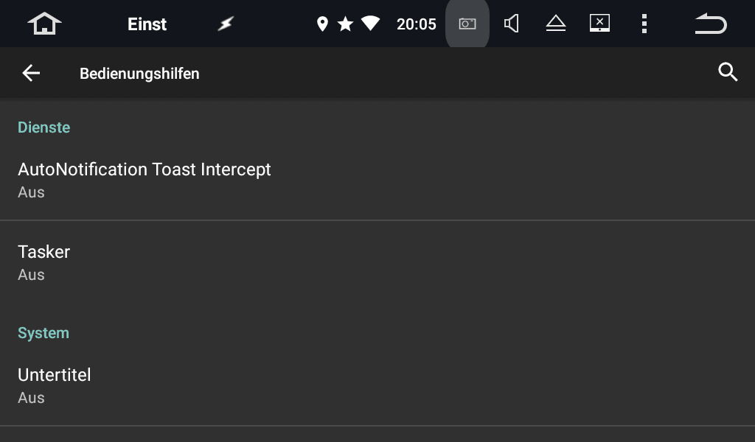Click the close-screen X monitor icon
Screen dimensions: 755x442
[600, 23]
